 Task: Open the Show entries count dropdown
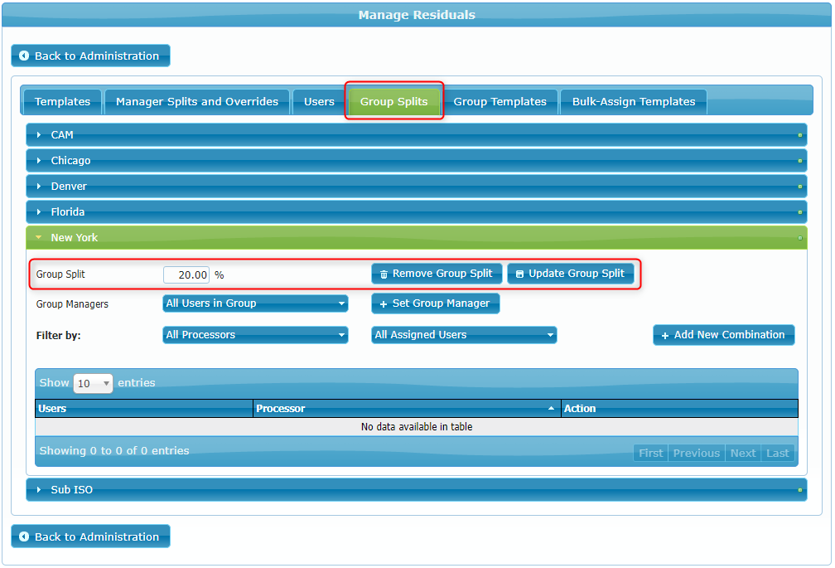click(x=93, y=384)
